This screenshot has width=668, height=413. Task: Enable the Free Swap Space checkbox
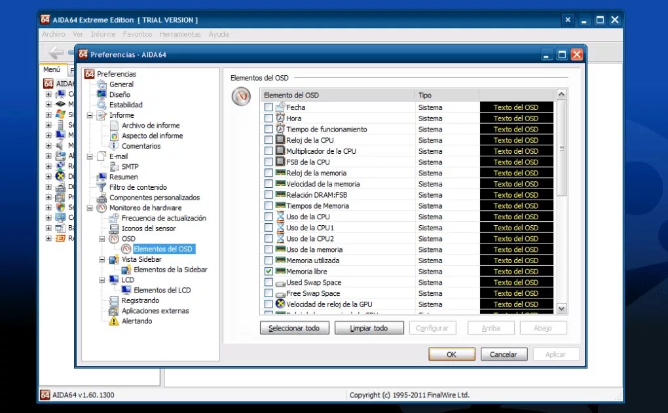coord(269,293)
